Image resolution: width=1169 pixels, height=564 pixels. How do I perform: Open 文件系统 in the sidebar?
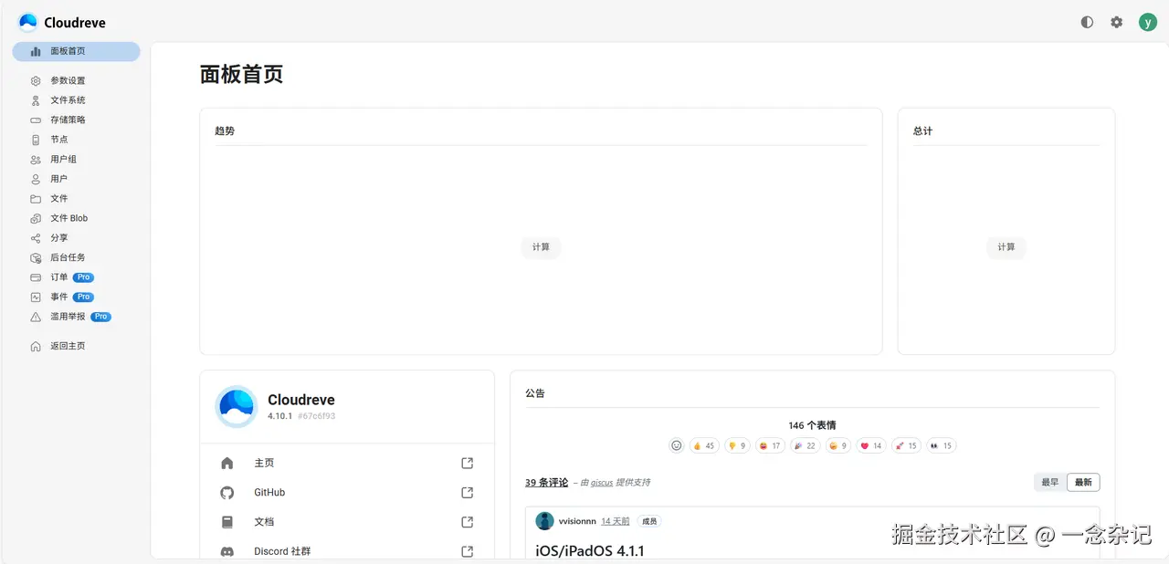76,100
